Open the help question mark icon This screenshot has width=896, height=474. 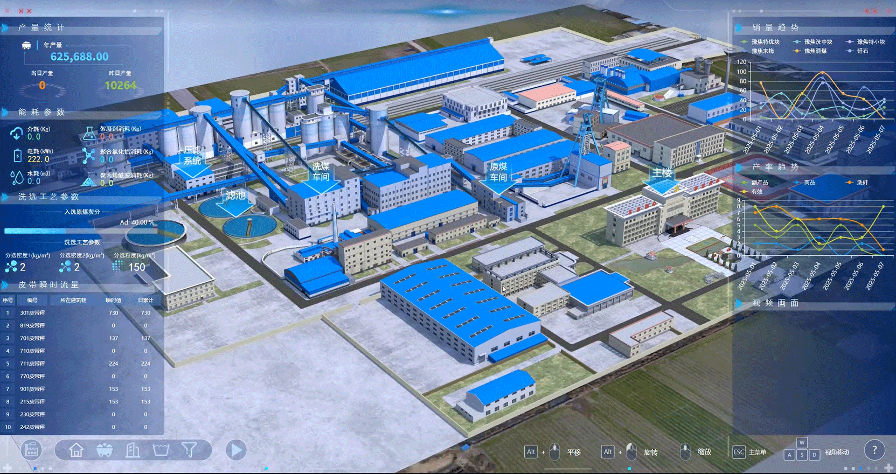tap(874, 450)
